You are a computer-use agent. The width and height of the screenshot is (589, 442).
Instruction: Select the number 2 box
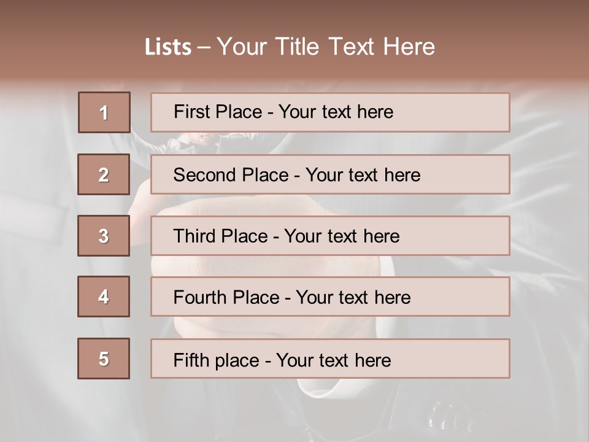click(104, 174)
